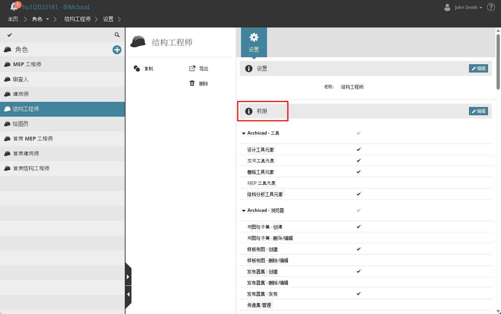Click the hard hat icon beside 首席 MEP 工程师

click(7, 139)
